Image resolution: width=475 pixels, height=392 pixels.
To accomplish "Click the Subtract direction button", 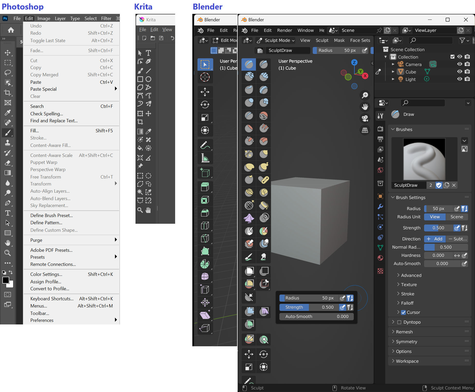I will tap(457, 239).
